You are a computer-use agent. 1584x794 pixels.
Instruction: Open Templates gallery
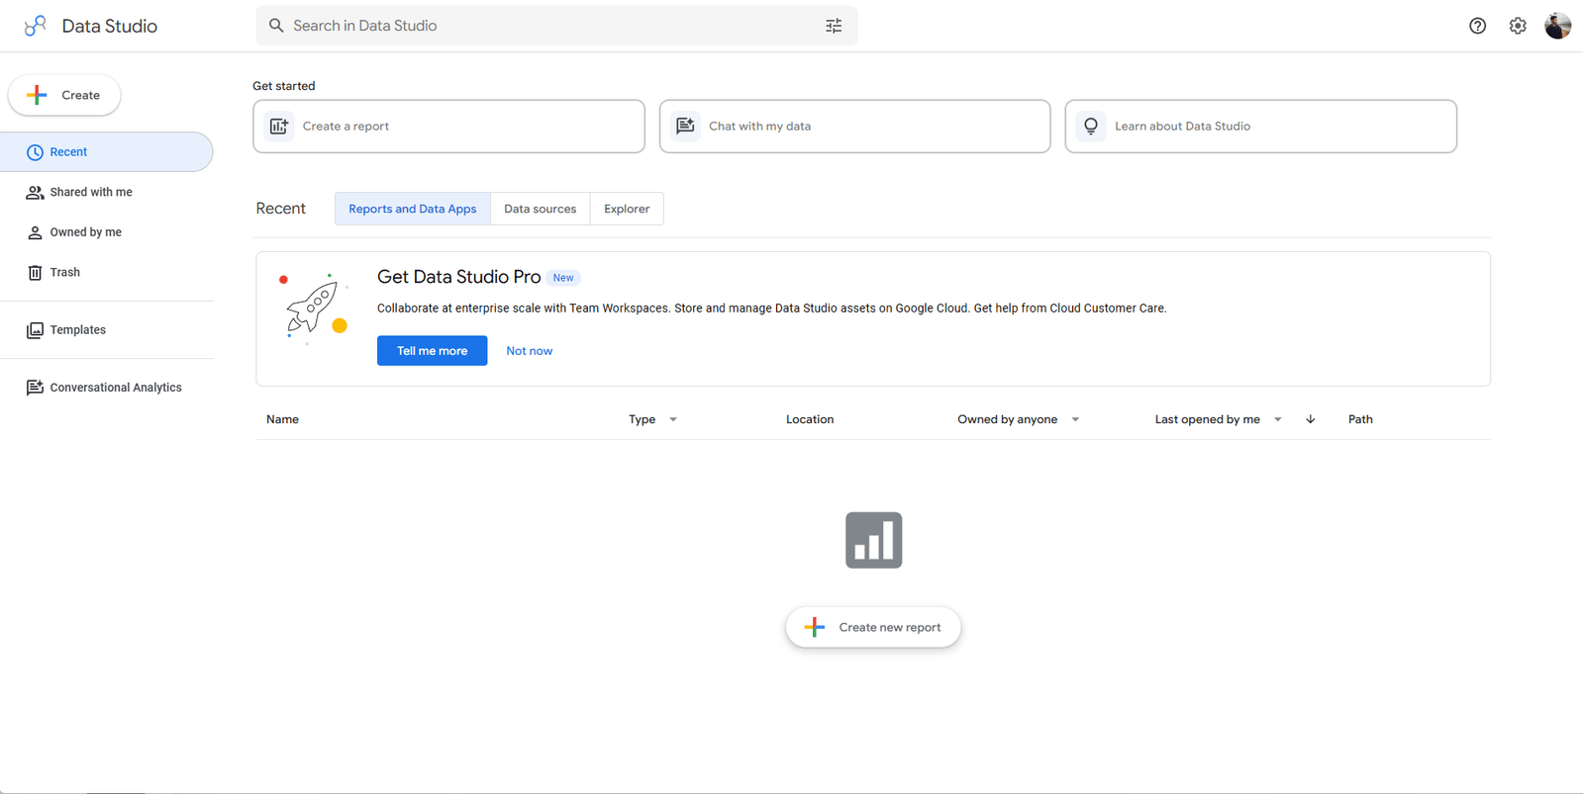click(106, 330)
